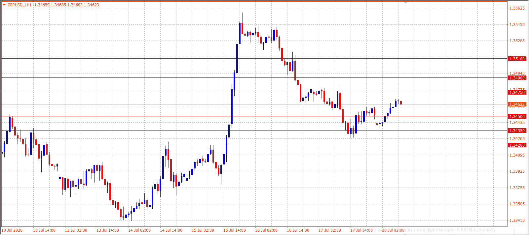Click the 13 Jul 02:00 time label
The width and height of the screenshot is (529, 235).
76,230
